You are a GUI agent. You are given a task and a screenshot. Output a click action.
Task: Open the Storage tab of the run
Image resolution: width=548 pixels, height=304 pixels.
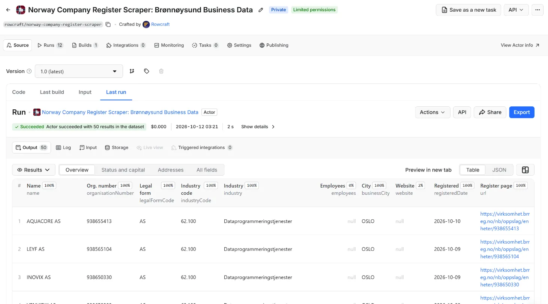(x=116, y=148)
